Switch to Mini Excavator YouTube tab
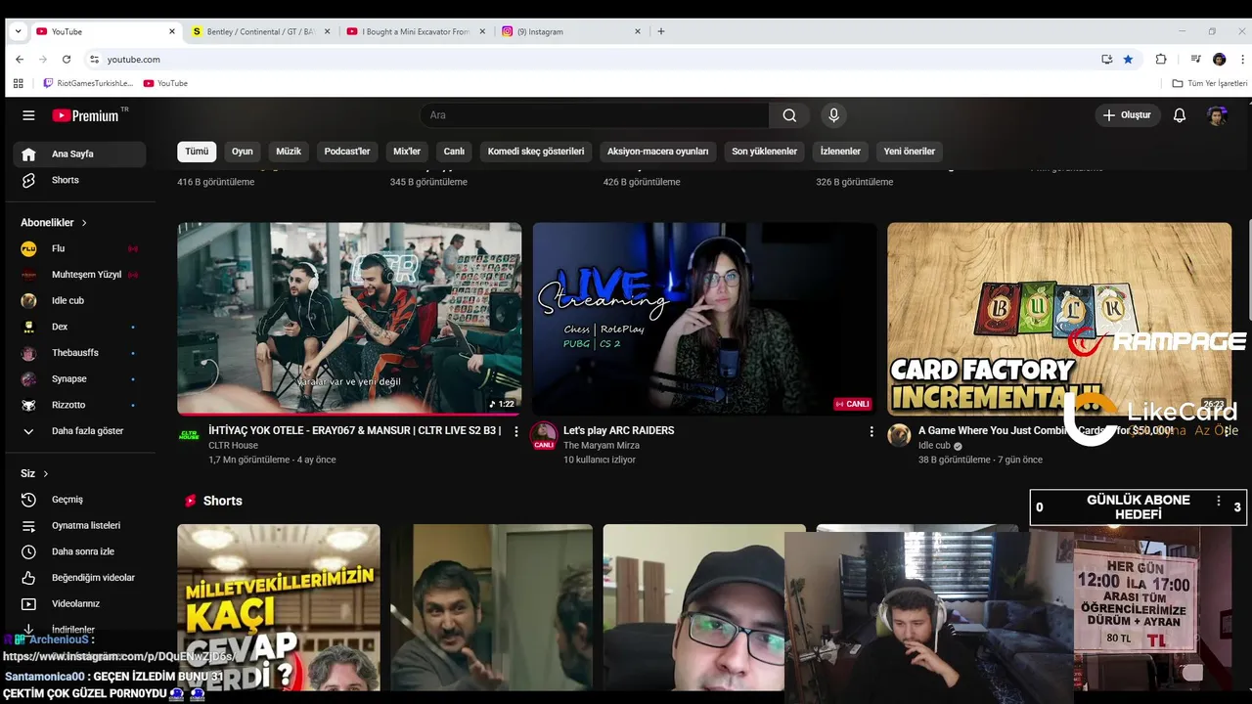Screen dimensions: 1252x704 pyautogui.click(x=416, y=31)
